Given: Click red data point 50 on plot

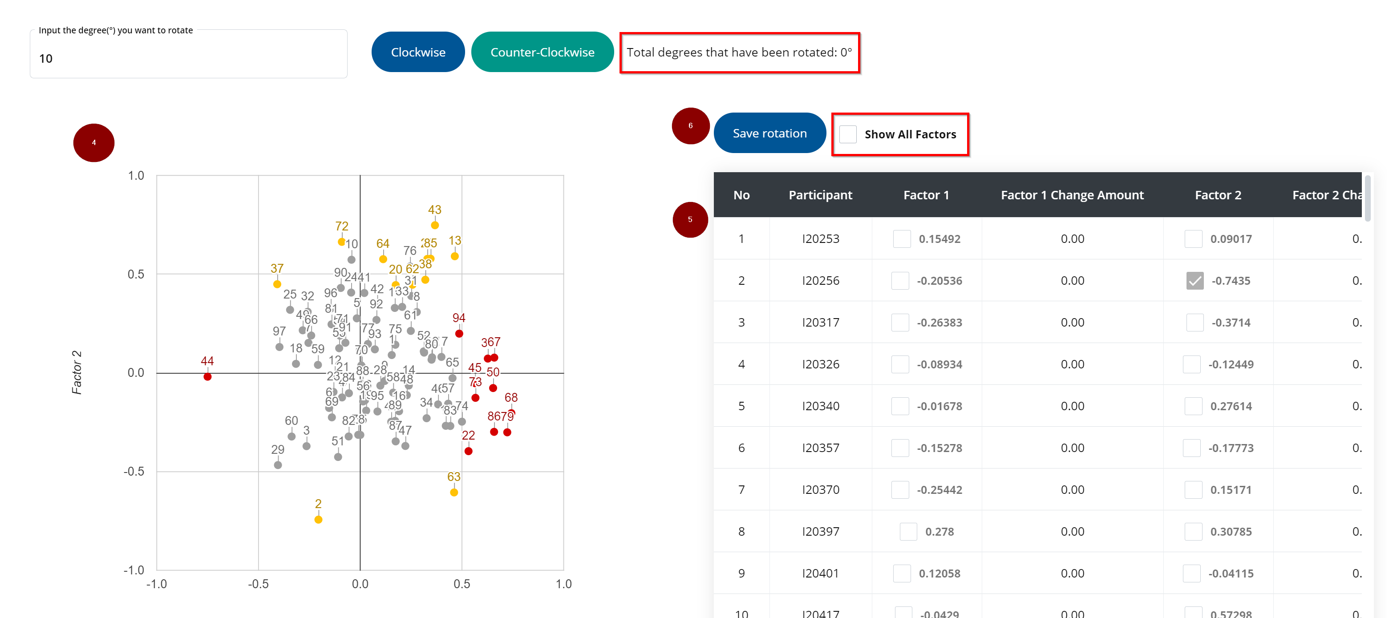Looking at the screenshot, I should [493, 388].
